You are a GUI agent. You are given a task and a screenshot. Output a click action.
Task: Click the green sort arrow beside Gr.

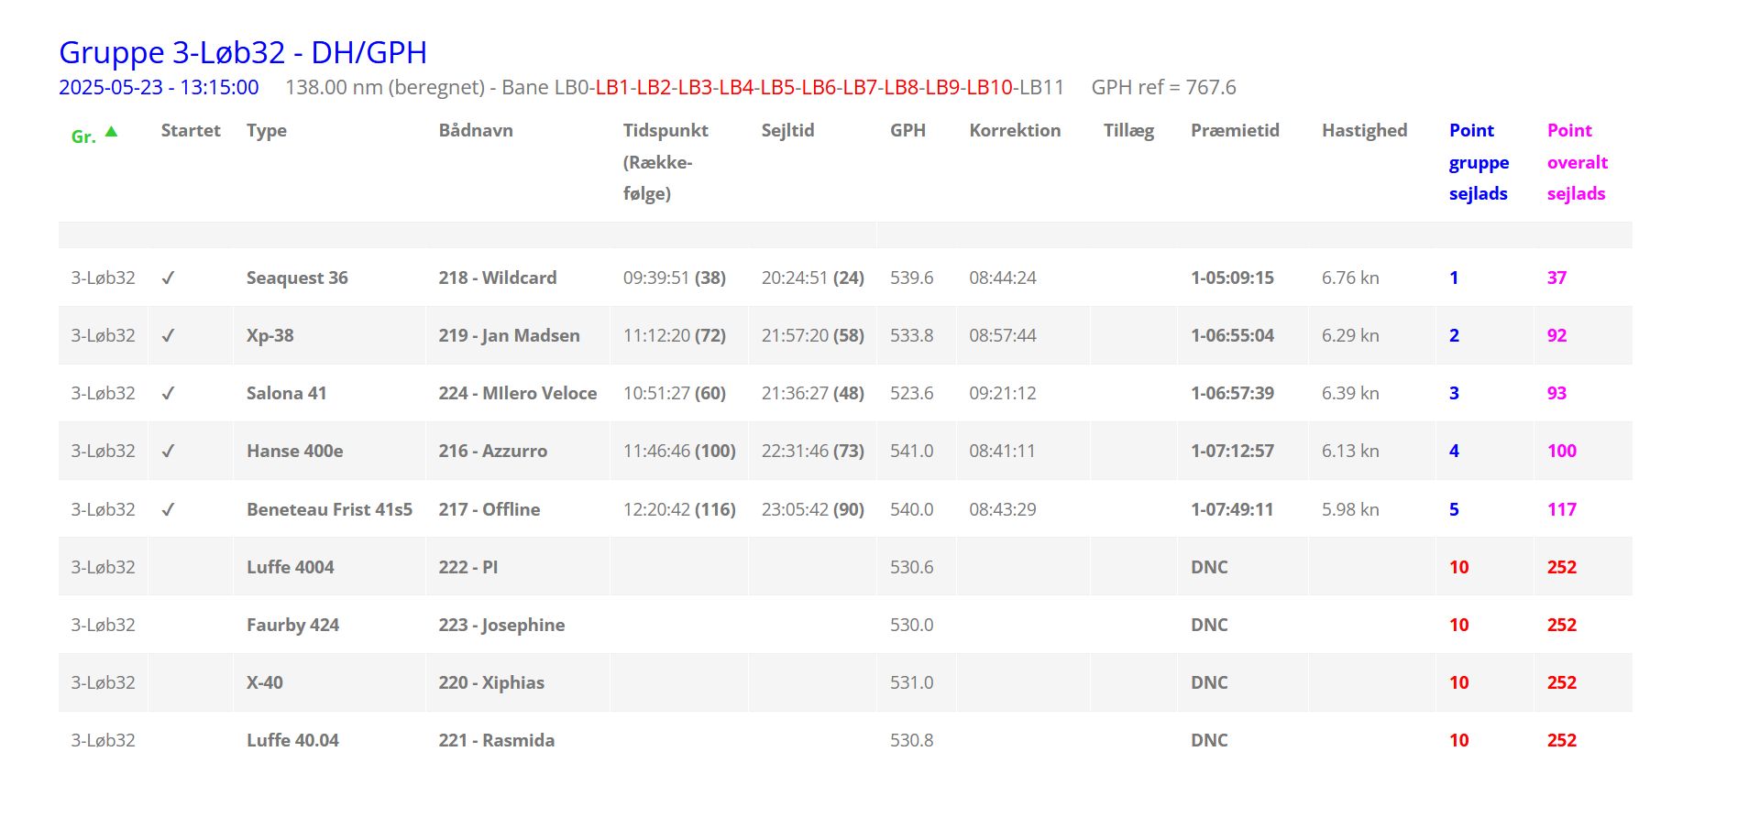[111, 132]
